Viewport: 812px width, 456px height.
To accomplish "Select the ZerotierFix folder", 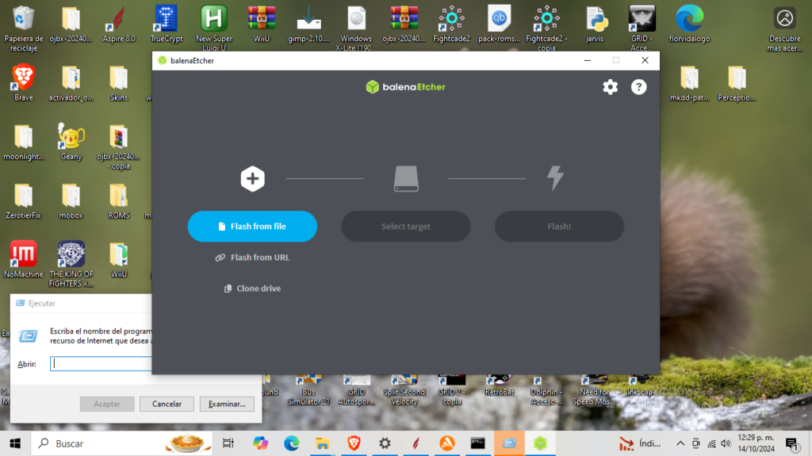I will (23, 200).
